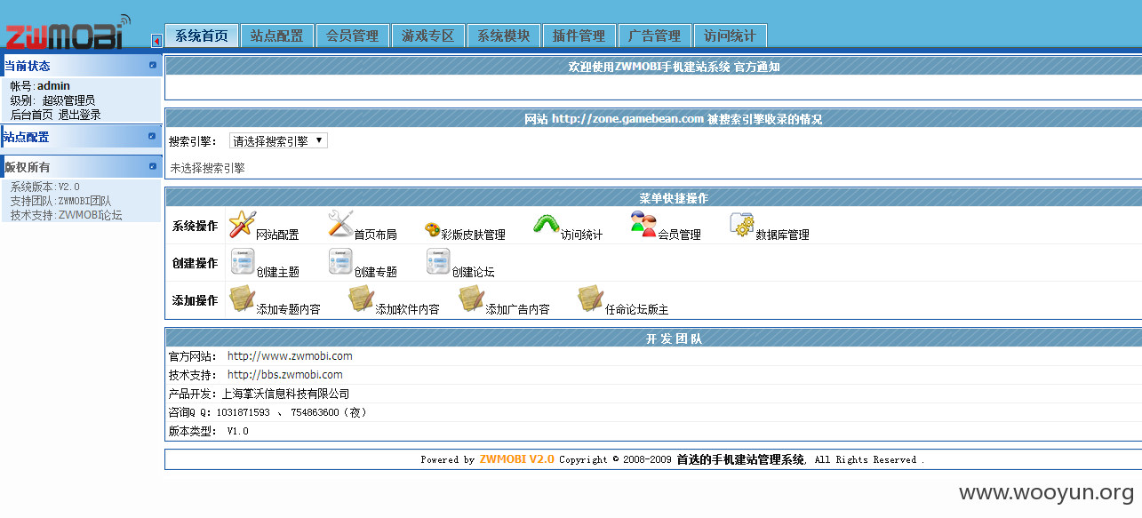Click the 数据库管理 gear icon
The image size is (1142, 518).
click(742, 225)
